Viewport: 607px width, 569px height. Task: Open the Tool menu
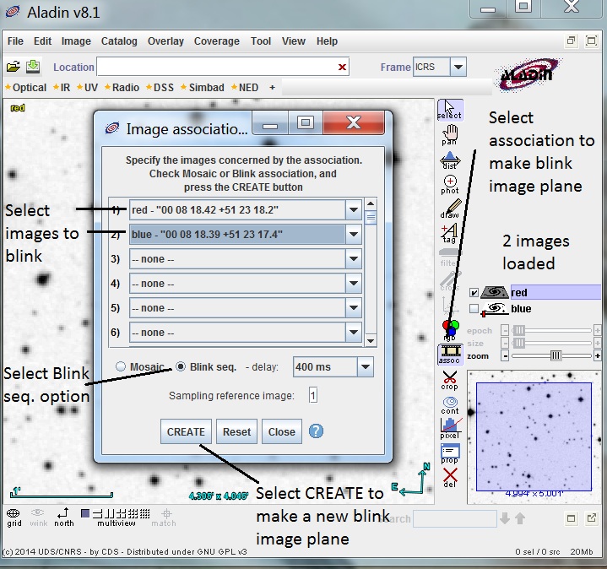[261, 41]
